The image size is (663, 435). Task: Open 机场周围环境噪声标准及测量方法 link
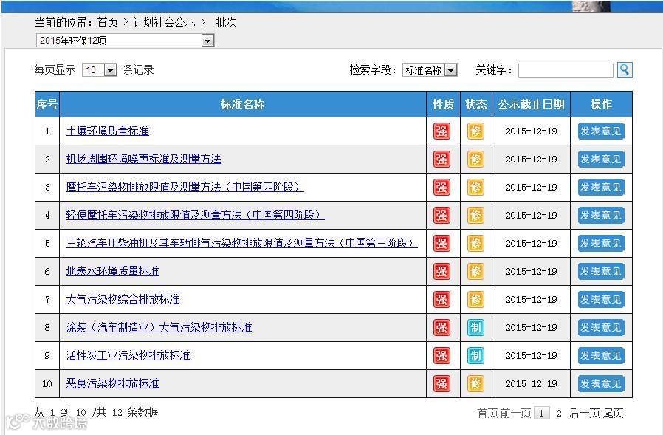tap(144, 159)
